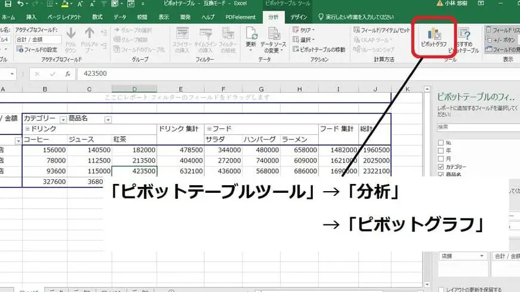
Task: Open the カテゴリー filter dropdown in pivot table
Action: (x=62, y=119)
